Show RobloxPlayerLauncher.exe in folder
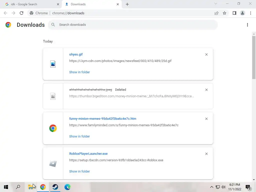This screenshot has width=256, height=192. click(79, 171)
